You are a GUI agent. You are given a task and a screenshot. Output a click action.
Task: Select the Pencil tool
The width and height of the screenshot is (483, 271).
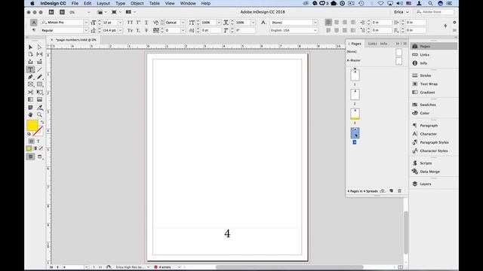coord(39,77)
